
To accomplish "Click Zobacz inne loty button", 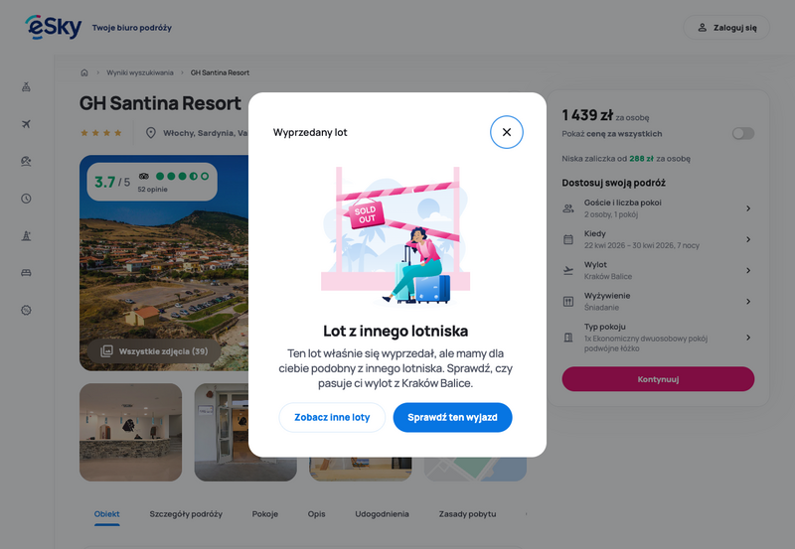I will point(332,417).
